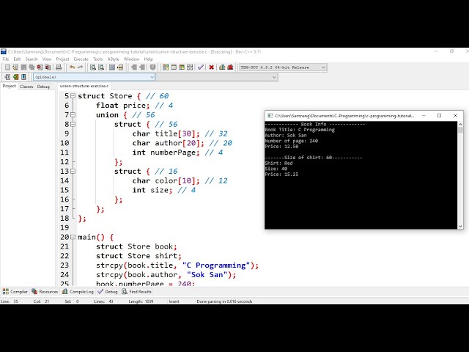Open the Help menu
The height and width of the screenshot is (352, 469).
click(x=148, y=59)
